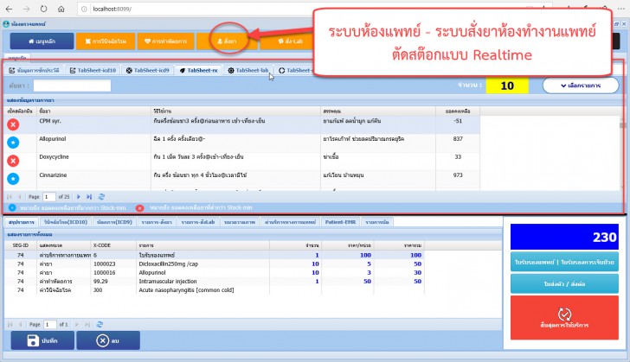630x362 pixels.
Task: Click the red end-service button
Action: click(x=564, y=318)
